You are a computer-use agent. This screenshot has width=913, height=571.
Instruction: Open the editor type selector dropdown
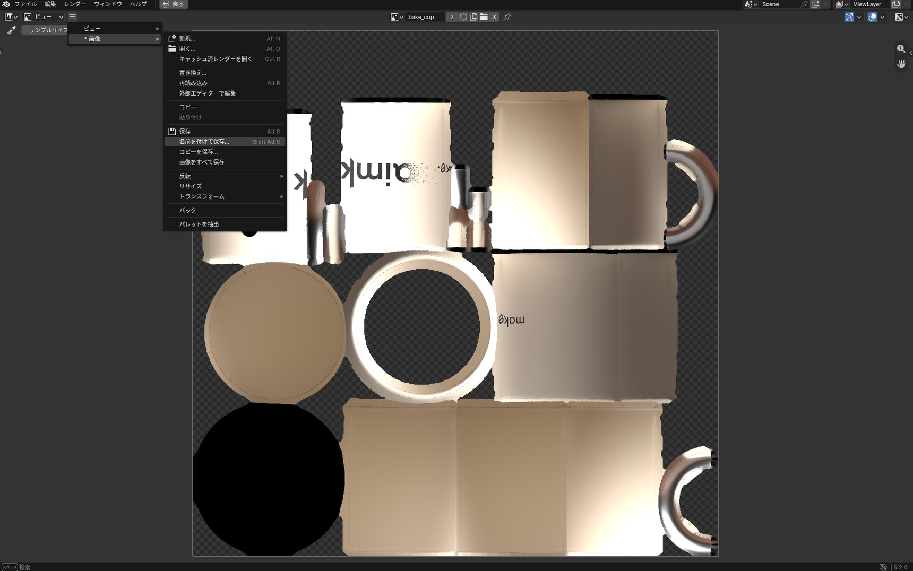[11, 17]
